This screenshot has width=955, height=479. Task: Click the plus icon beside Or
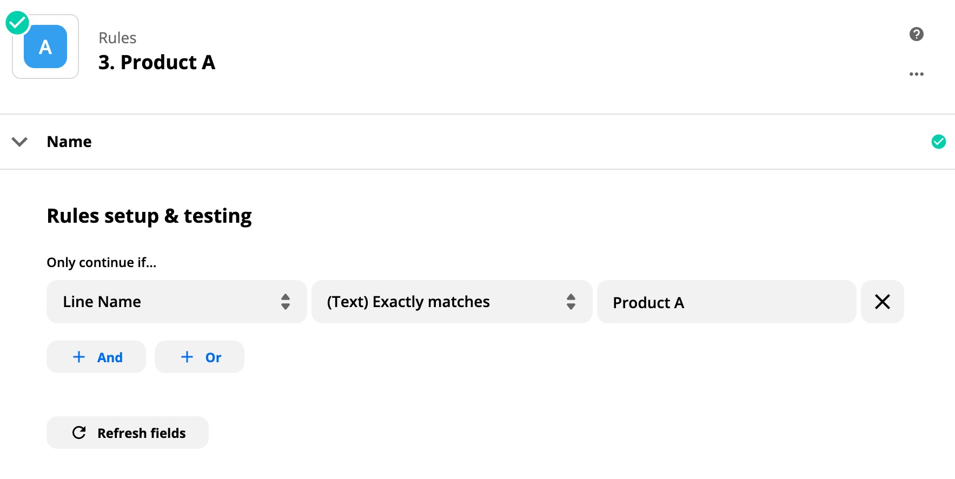click(187, 357)
